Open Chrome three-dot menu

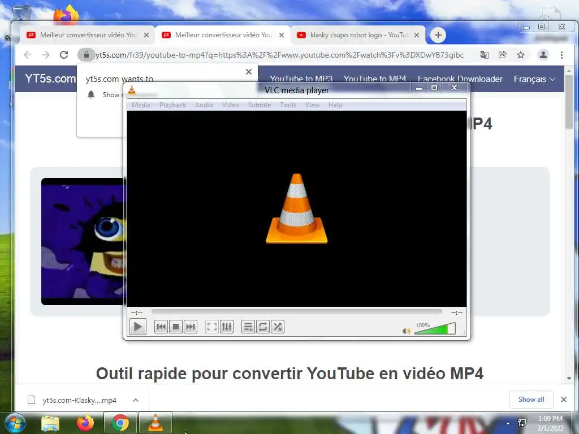coord(561,55)
